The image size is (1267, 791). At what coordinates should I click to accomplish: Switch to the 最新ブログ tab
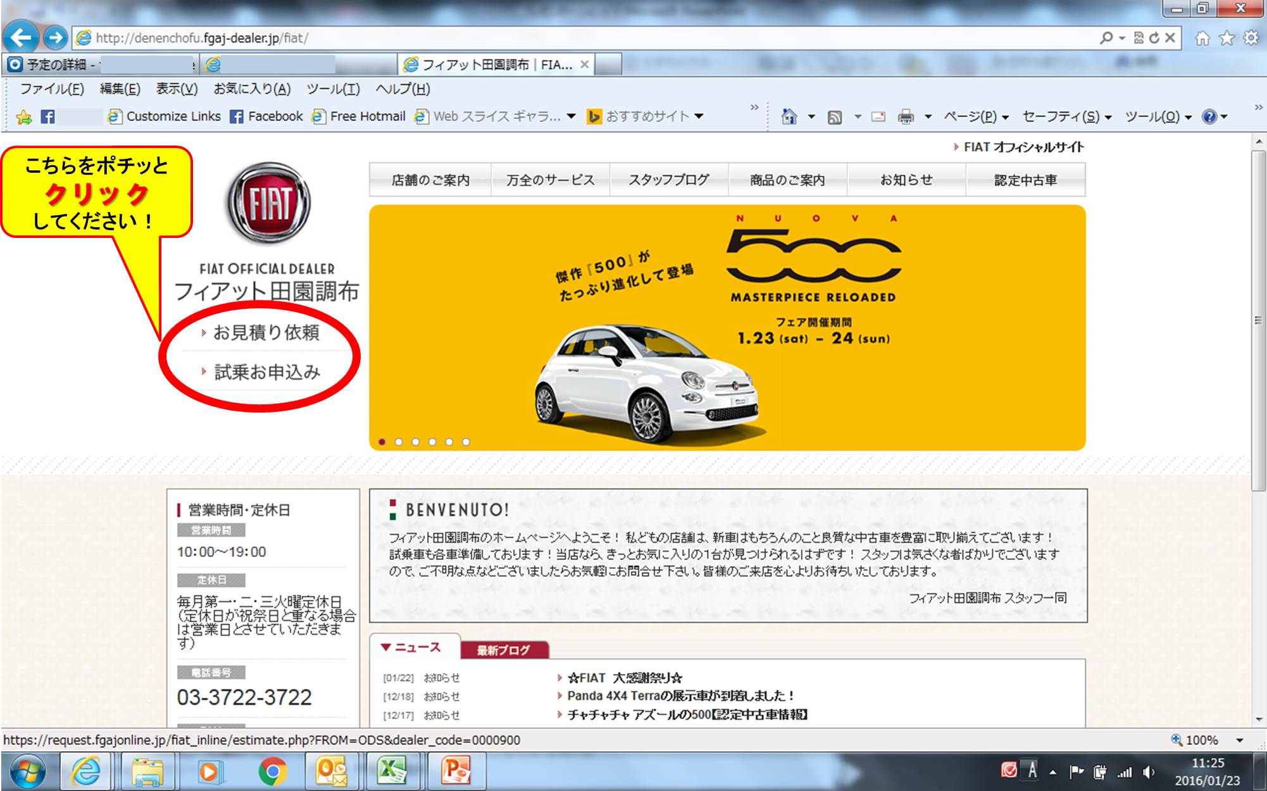pos(504,650)
